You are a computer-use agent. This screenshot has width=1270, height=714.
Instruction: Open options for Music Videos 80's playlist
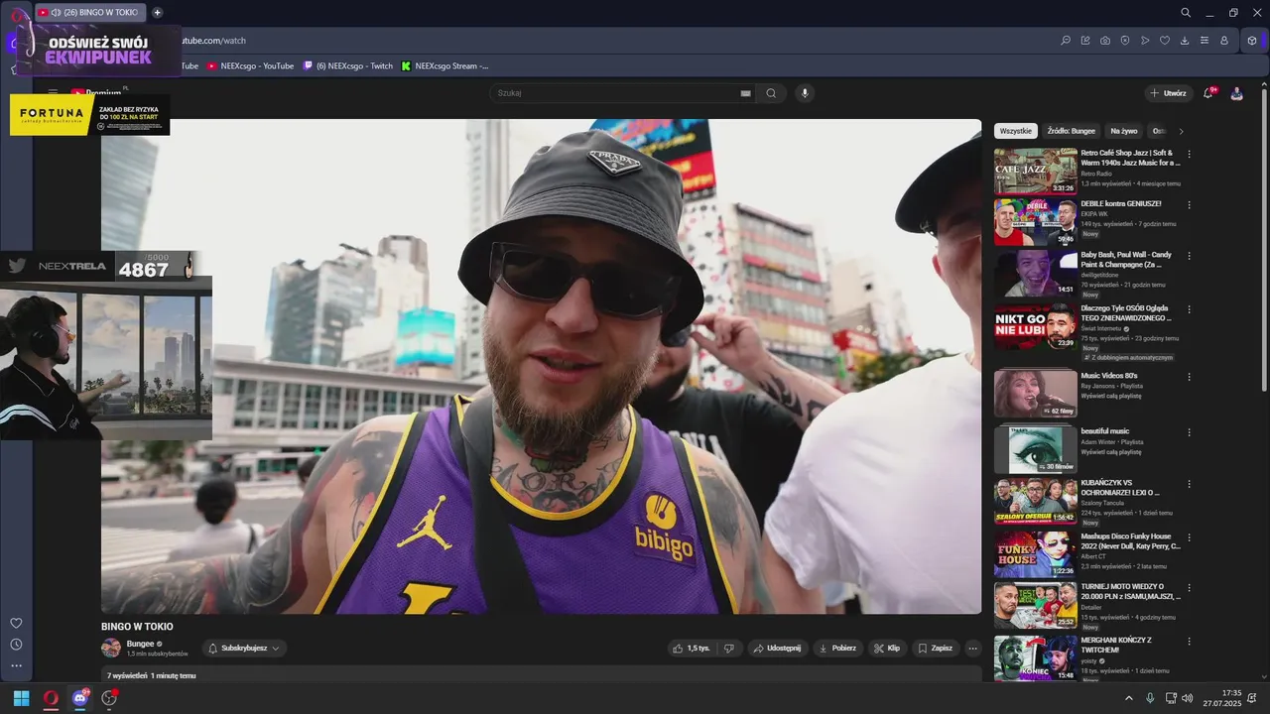[x=1189, y=377]
